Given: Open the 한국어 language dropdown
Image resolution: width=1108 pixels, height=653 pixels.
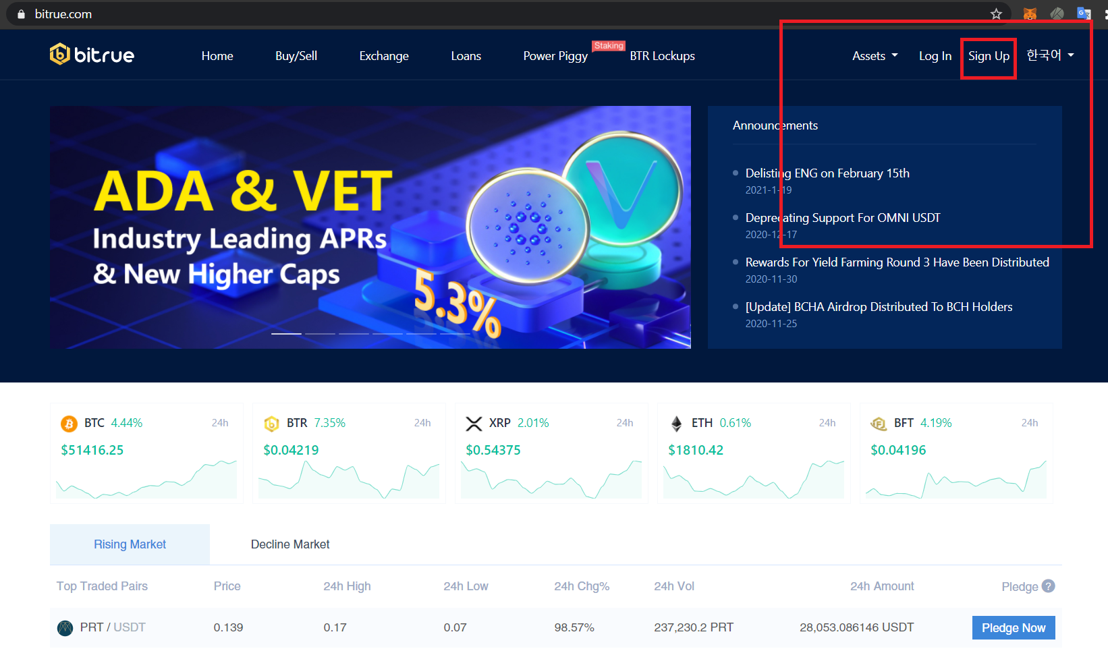Looking at the screenshot, I should (x=1050, y=55).
